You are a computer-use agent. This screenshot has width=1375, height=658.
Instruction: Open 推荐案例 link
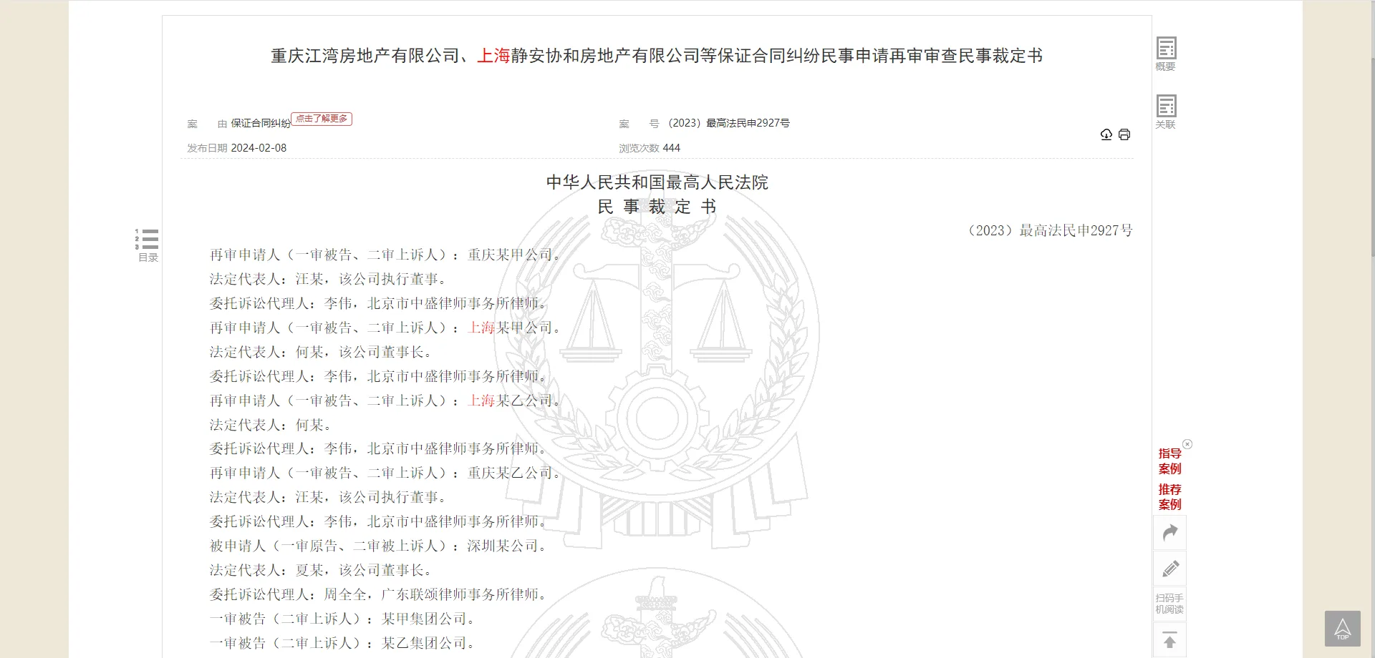coord(1169,497)
